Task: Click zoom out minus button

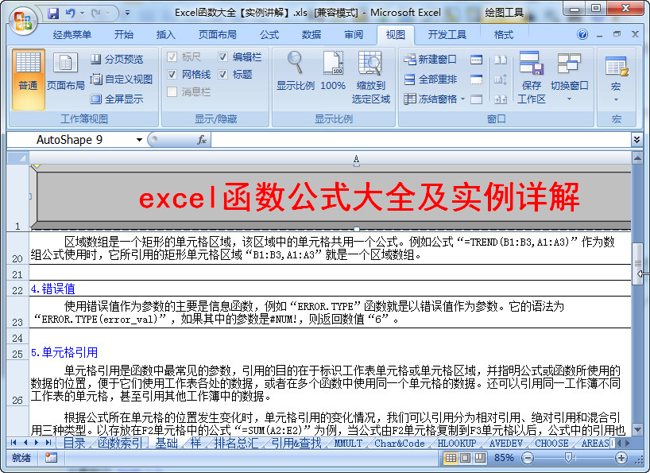Action: click(x=528, y=458)
